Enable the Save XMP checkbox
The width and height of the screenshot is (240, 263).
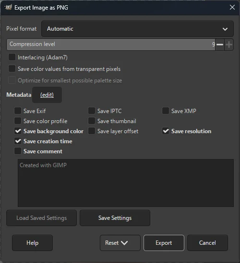tap(166, 111)
